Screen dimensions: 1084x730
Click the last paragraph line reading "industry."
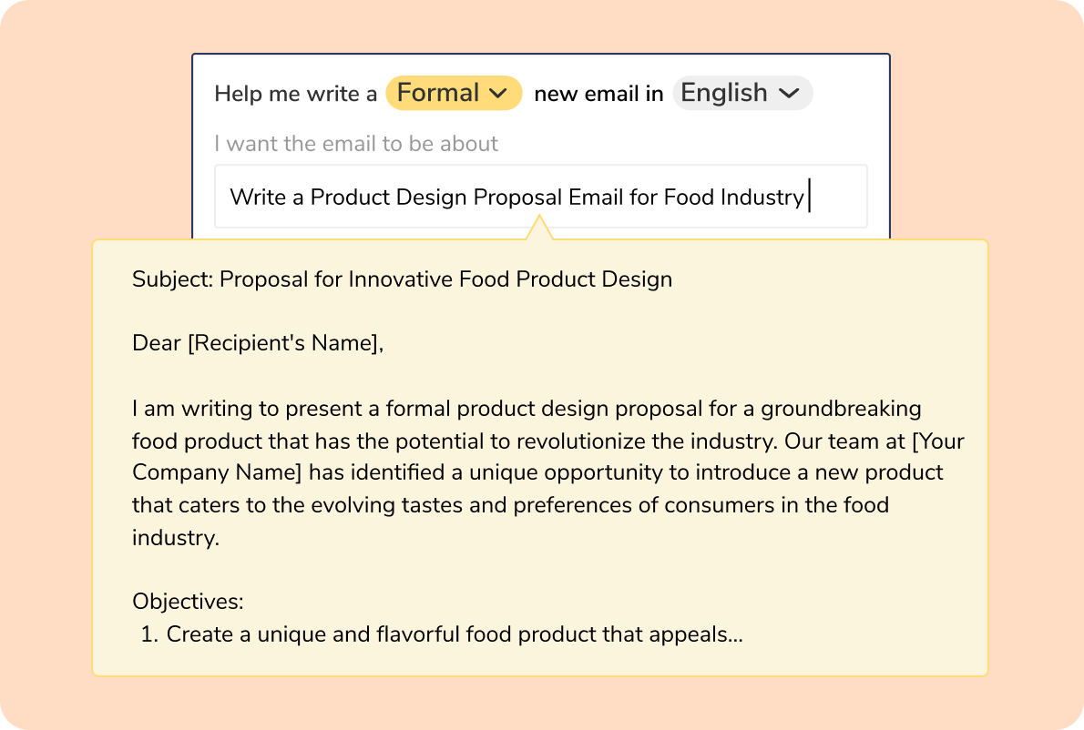176,537
